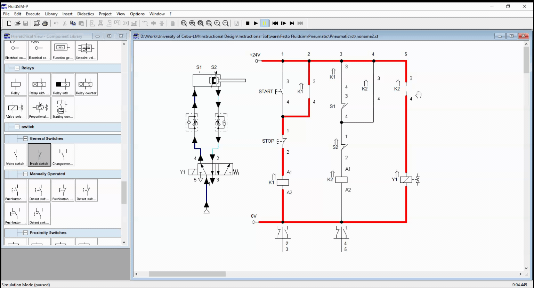Click the Simulation Mode (paused) status text
Image resolution: width=534 pixels, height=288 pixels.
26,285
